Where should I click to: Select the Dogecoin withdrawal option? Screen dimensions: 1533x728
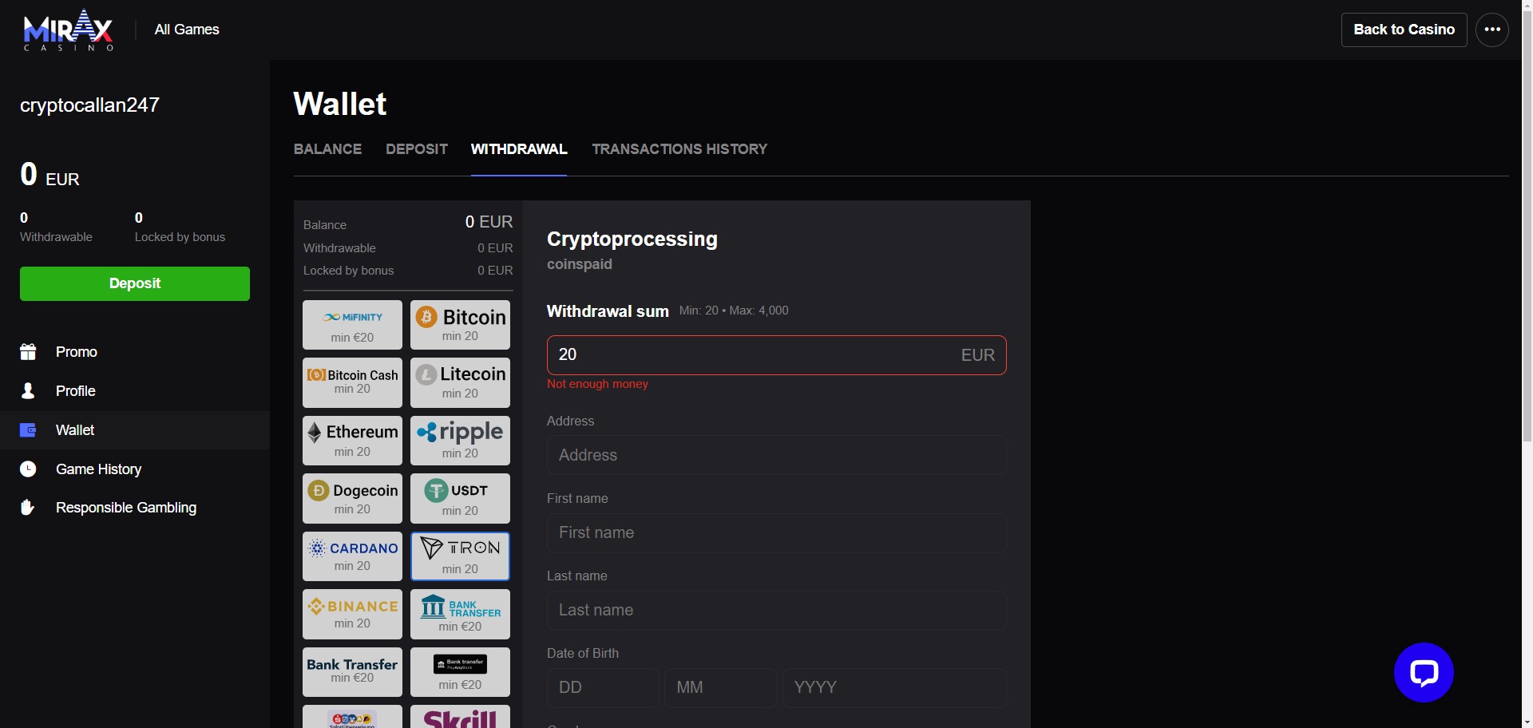(351, 497)
